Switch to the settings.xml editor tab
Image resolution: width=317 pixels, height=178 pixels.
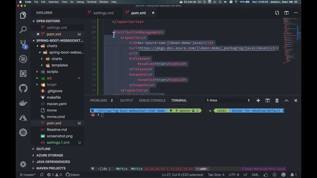(x=104, y=13)
